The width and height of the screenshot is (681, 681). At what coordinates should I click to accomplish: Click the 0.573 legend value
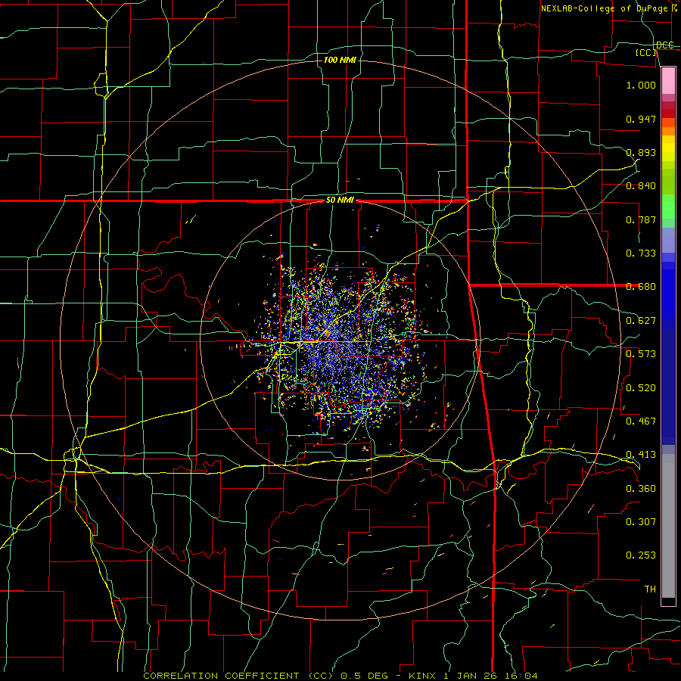(641, 354)
